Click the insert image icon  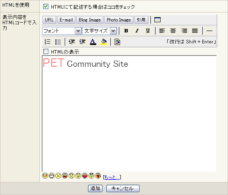click(x=117, y=42)
